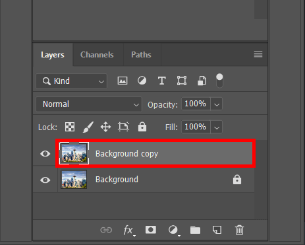Create a new group folder

tap(195, 230)
